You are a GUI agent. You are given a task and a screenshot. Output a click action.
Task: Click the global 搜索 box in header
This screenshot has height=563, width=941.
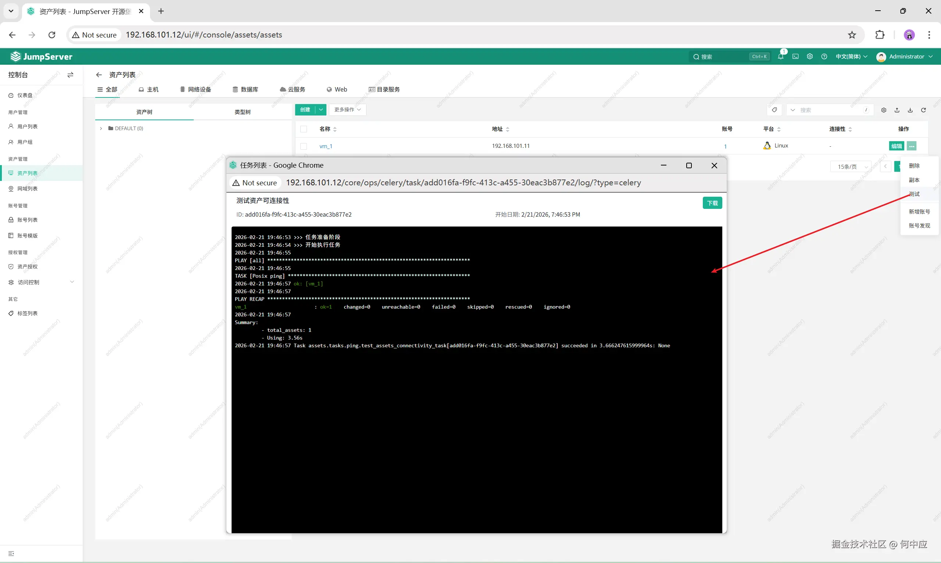730,57
